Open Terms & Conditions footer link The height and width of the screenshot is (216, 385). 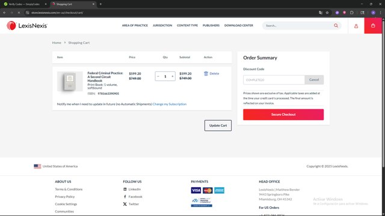(x=69, y=189)
